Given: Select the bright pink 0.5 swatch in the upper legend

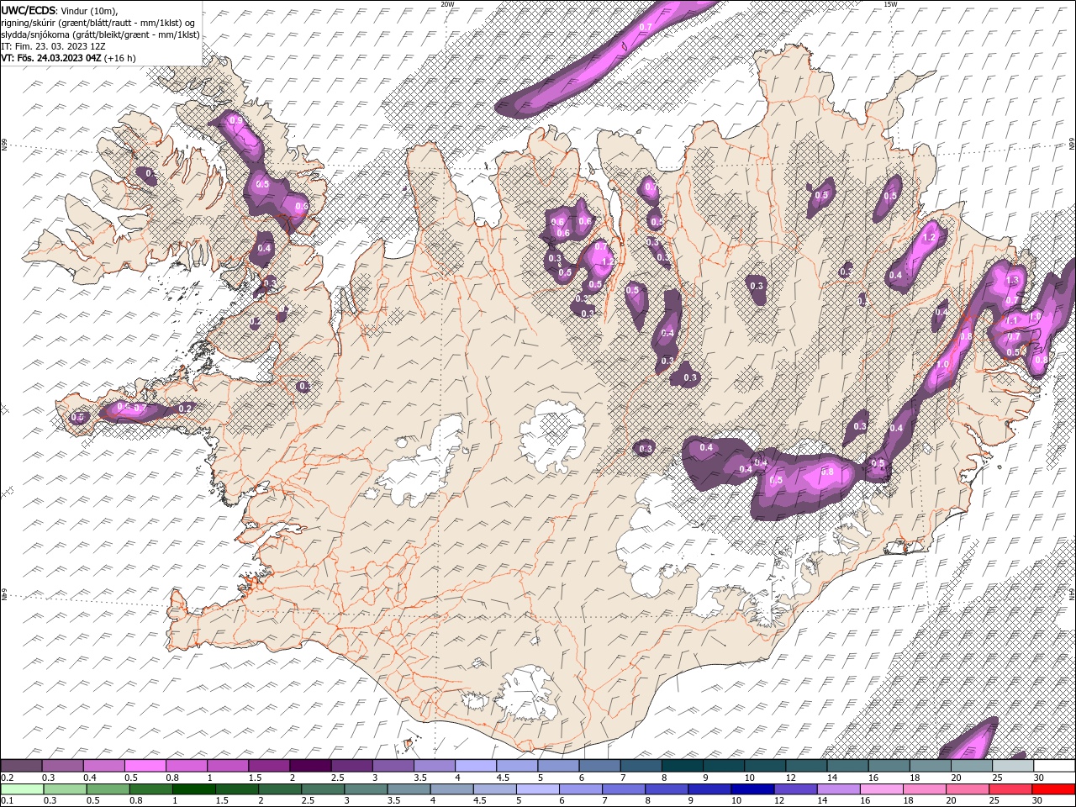Looking at the screenshot, I should click(x=145, y=766).
